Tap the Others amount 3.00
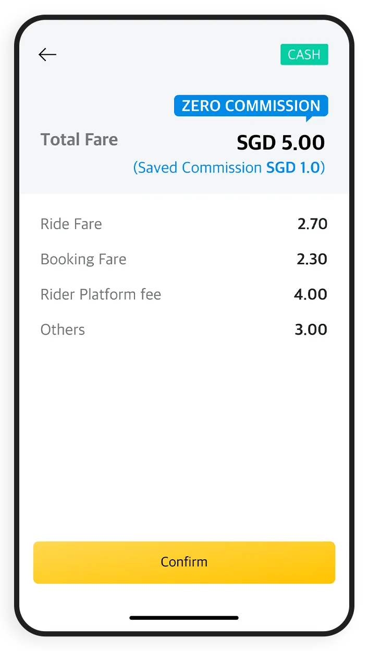This screenshot has height=651, width=368. click(311, 330)
